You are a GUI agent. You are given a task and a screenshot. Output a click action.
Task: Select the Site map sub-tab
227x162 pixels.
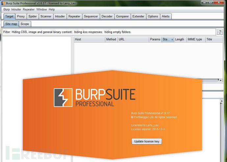point(11,24)
